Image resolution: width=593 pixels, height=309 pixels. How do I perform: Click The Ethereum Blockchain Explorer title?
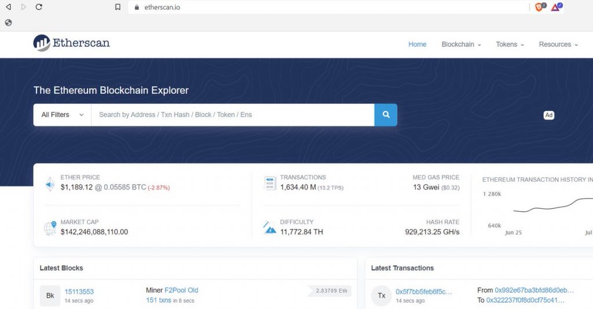(x=111, y=90)
